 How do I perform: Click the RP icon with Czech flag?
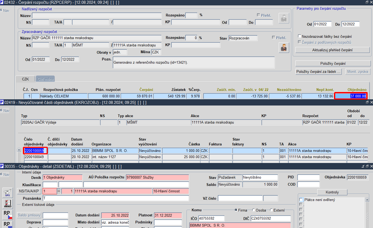7,215
